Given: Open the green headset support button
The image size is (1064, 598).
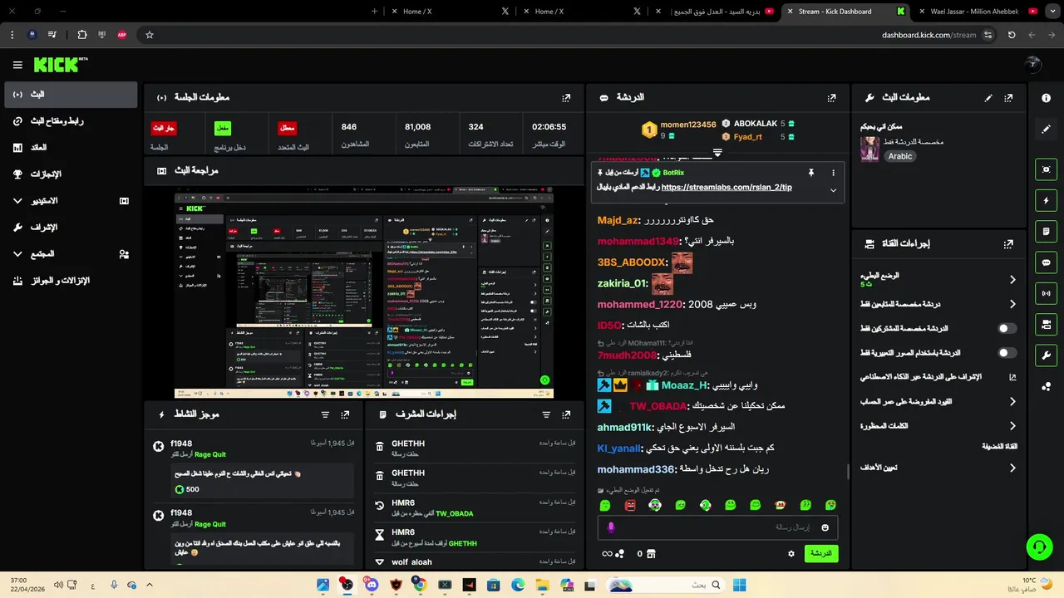Looking at the screenshot, I should (x=1039, y=547).
